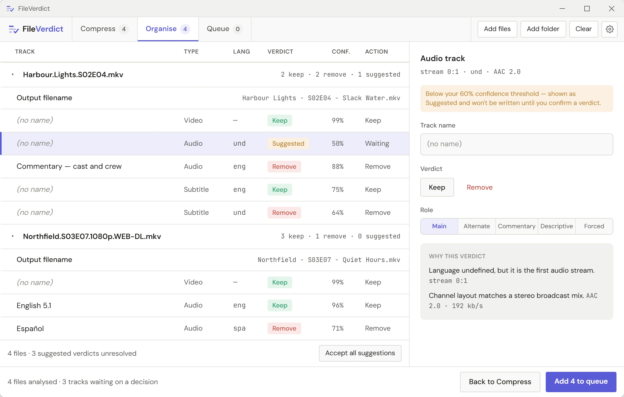Click the Add folder button

click(543, 29)
